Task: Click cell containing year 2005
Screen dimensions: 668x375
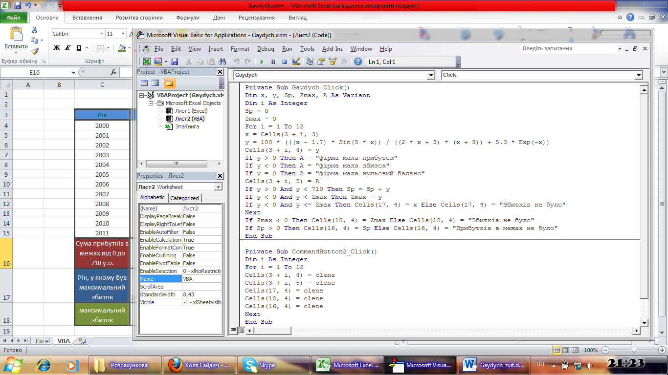Action: [x=102, y=174]
